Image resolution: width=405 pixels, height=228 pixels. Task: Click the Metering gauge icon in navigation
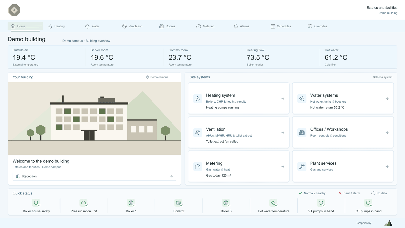199,26
